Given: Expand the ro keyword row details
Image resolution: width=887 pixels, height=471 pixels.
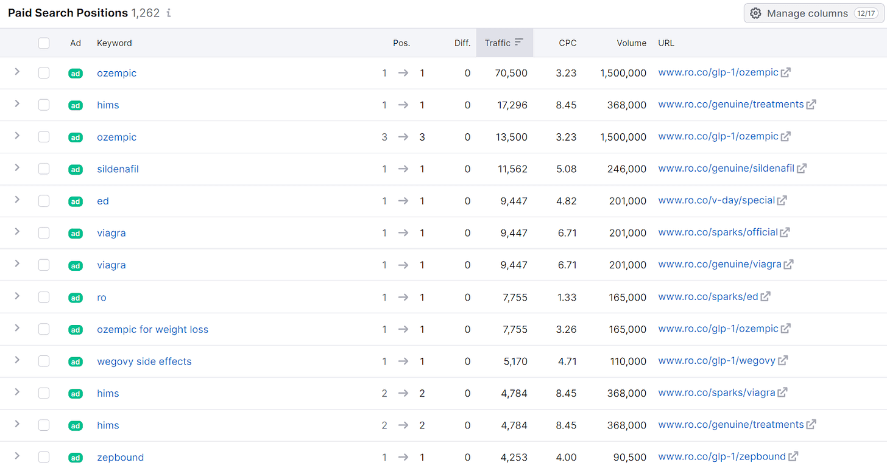Looking at the screenshot, I should (x=17, y=296).
